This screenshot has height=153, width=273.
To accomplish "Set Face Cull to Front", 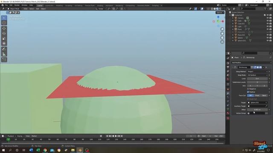I will pos(257,96).
